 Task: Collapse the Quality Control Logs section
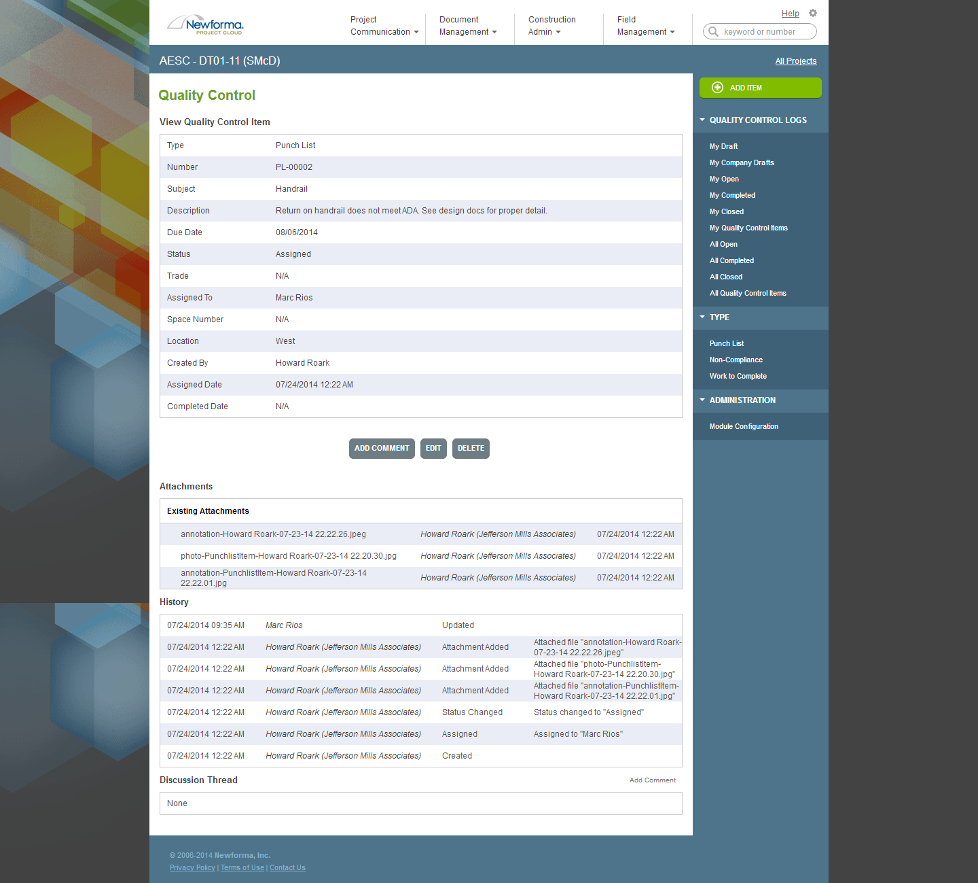coord(702,120)
